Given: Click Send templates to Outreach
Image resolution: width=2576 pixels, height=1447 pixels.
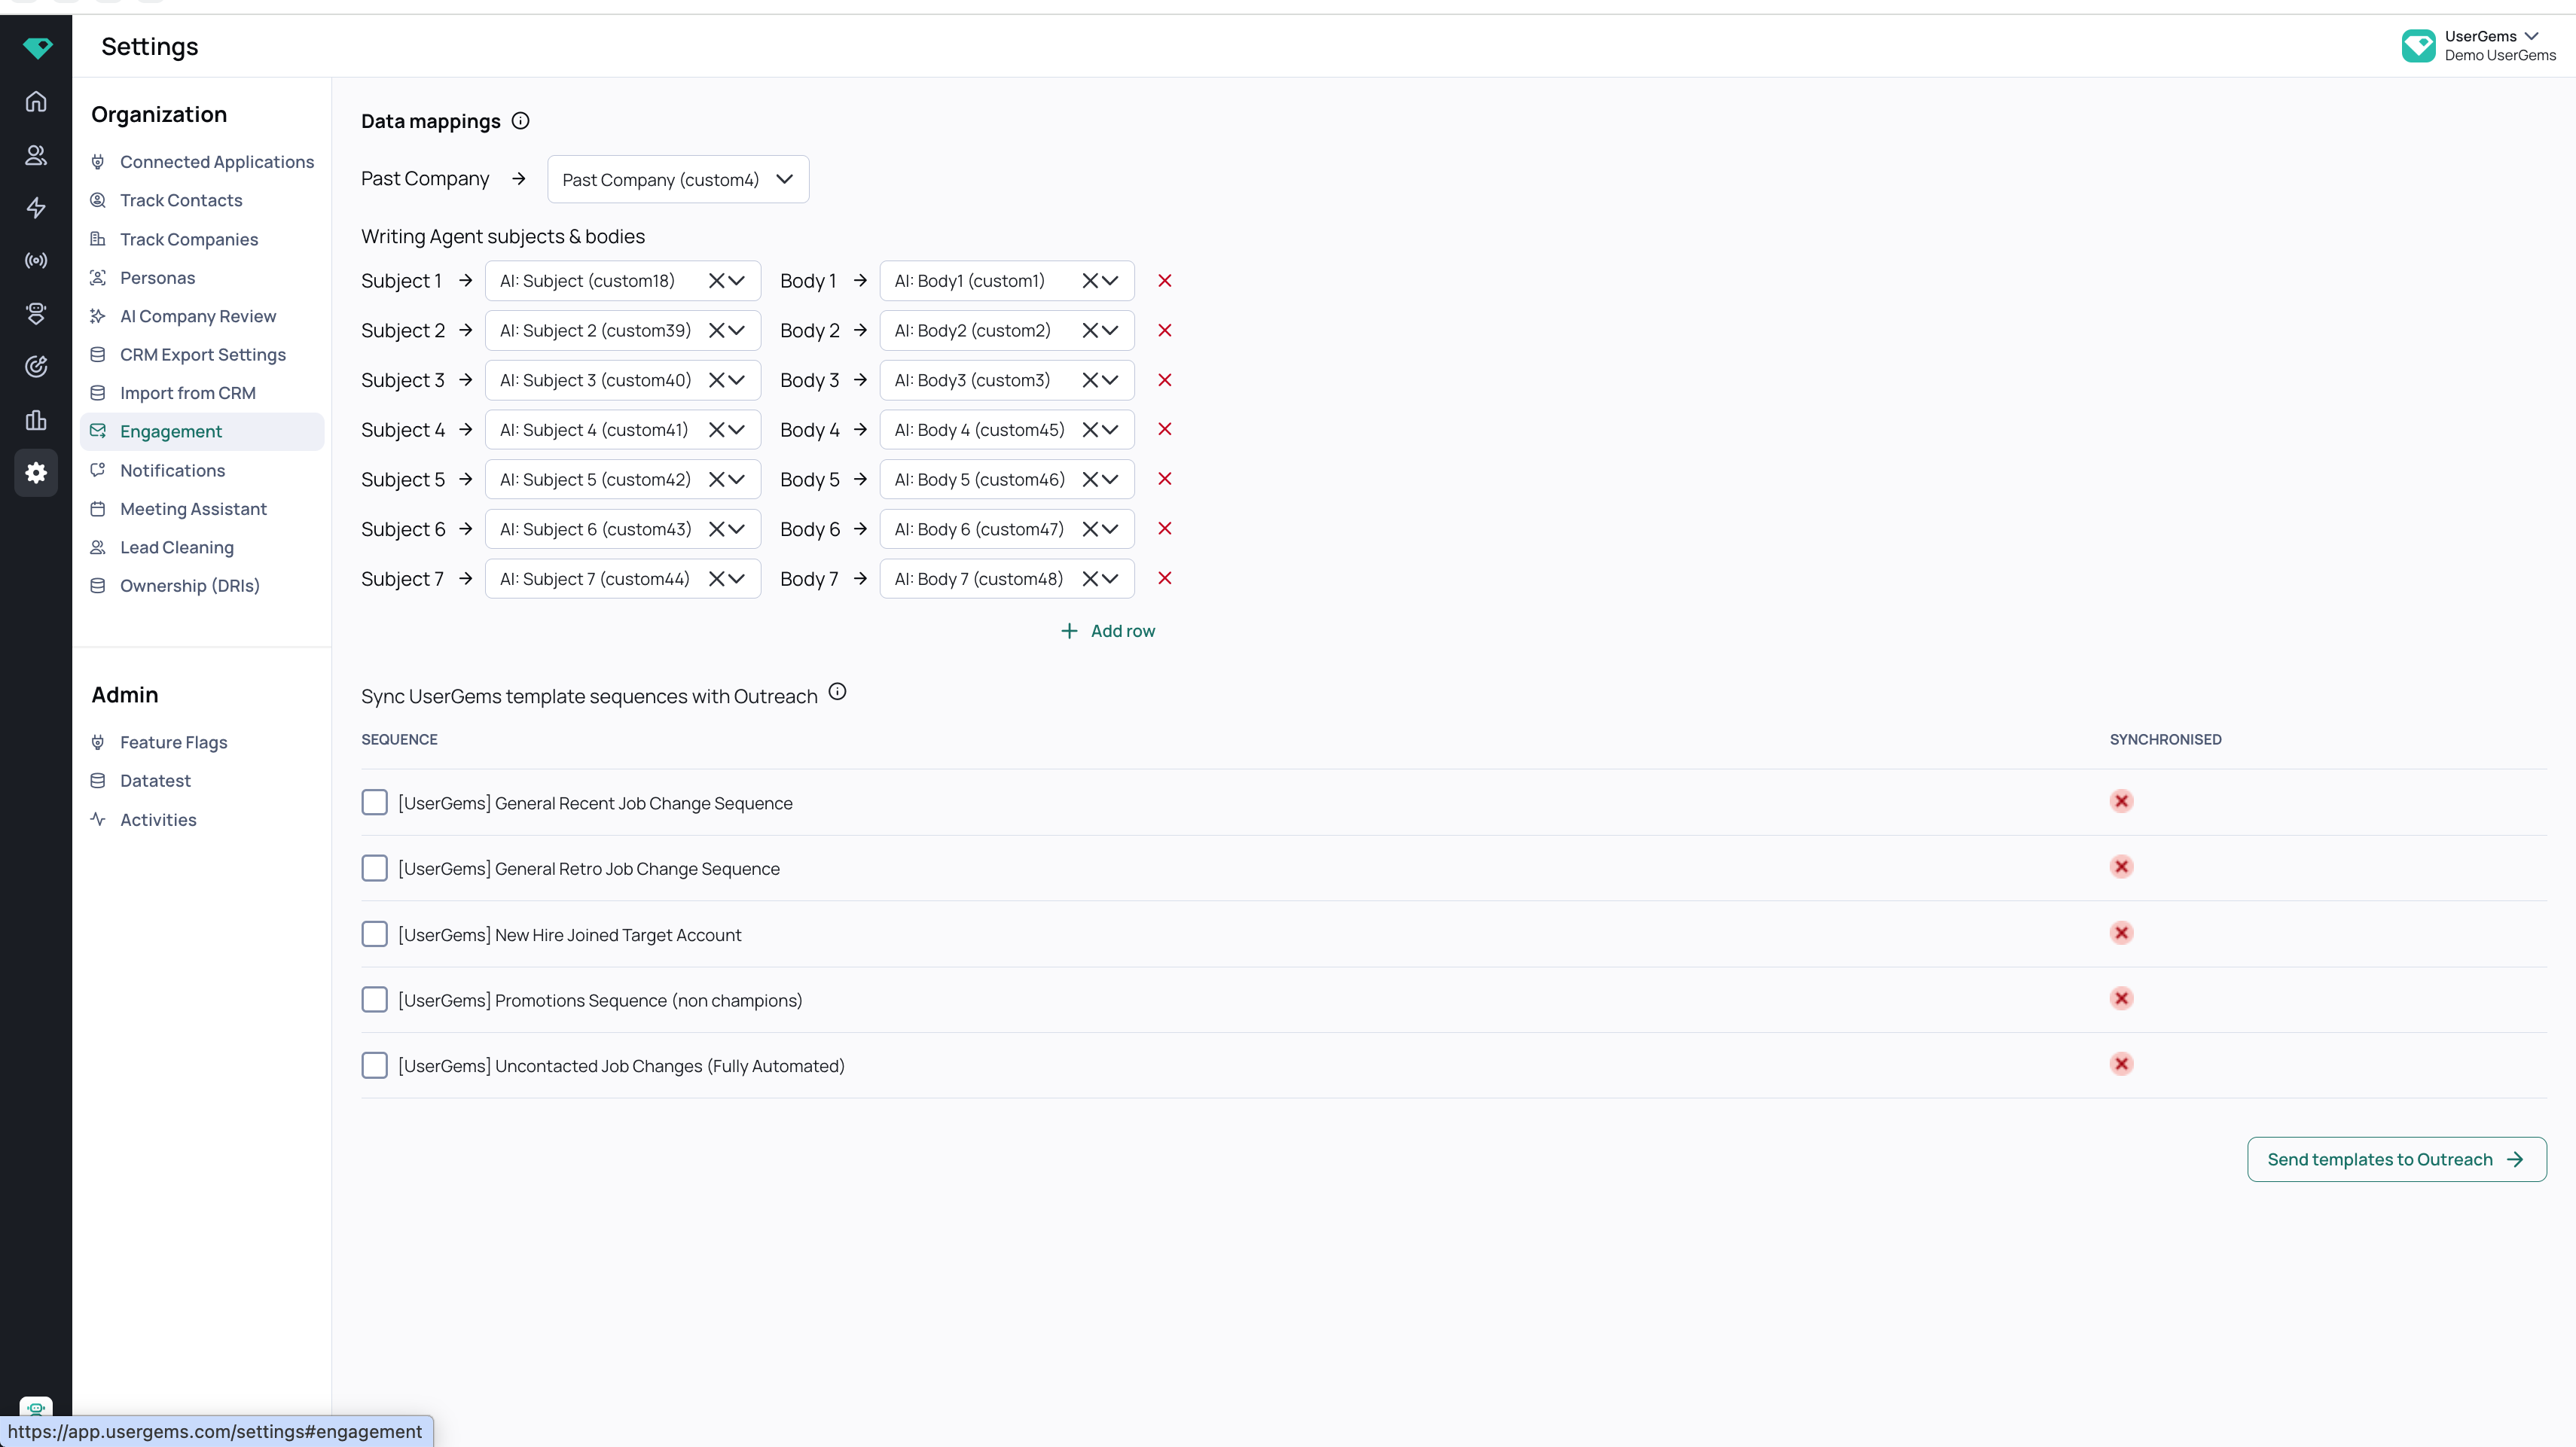Looking at the screenshot, I should pyautogui.click(x=2397, y=1160).
